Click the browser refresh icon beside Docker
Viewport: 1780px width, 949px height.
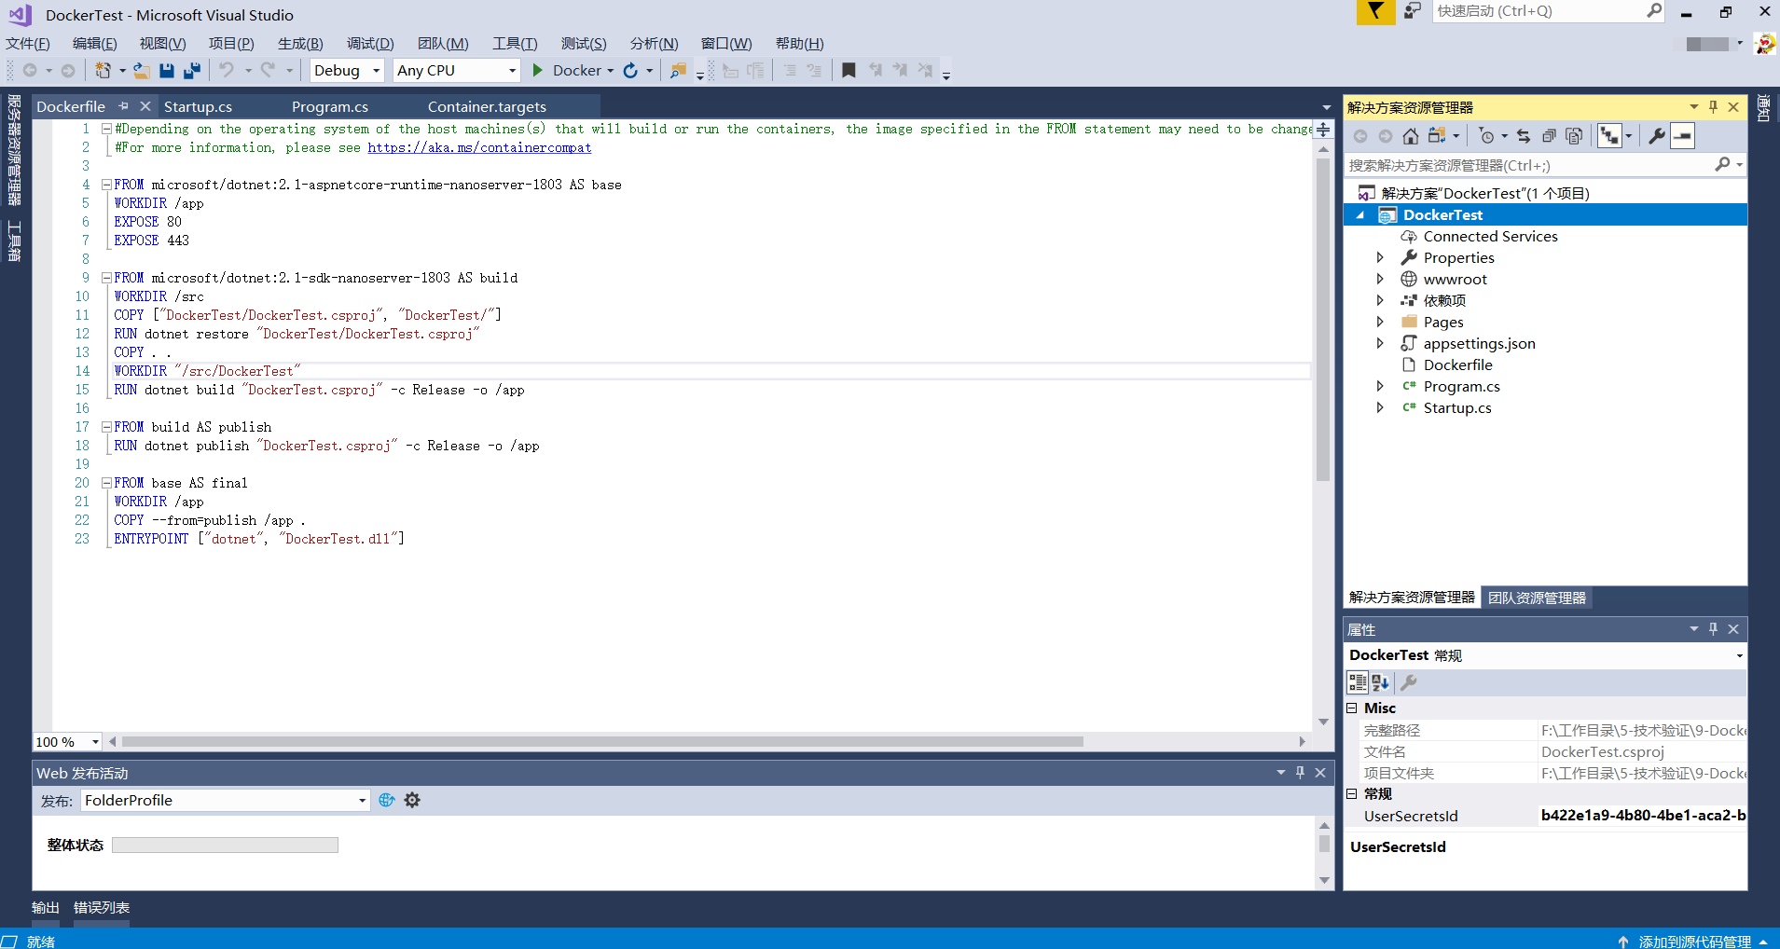pos(631,71)
